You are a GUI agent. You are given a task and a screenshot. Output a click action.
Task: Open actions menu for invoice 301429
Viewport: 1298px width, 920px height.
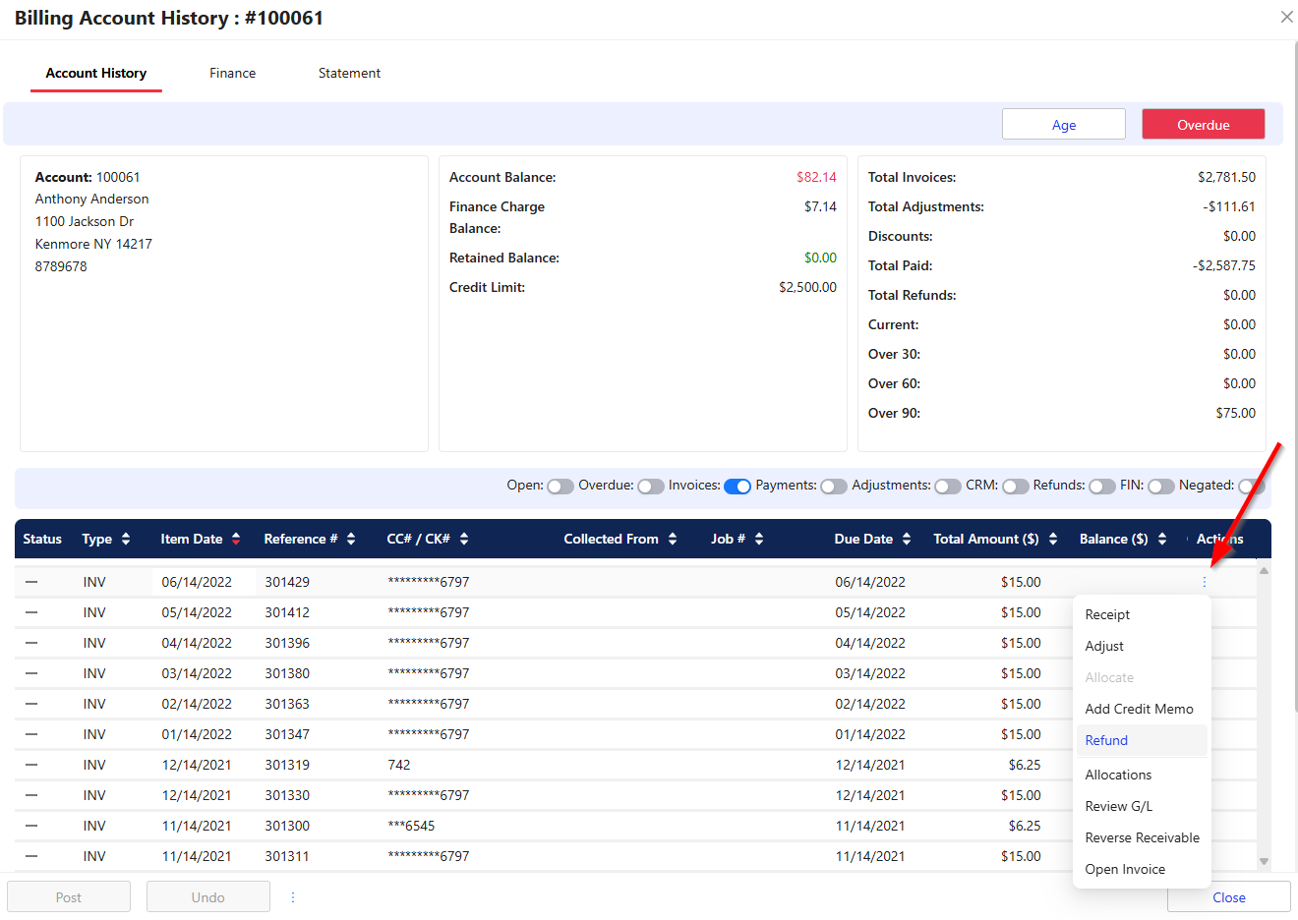click(1204, 582)
